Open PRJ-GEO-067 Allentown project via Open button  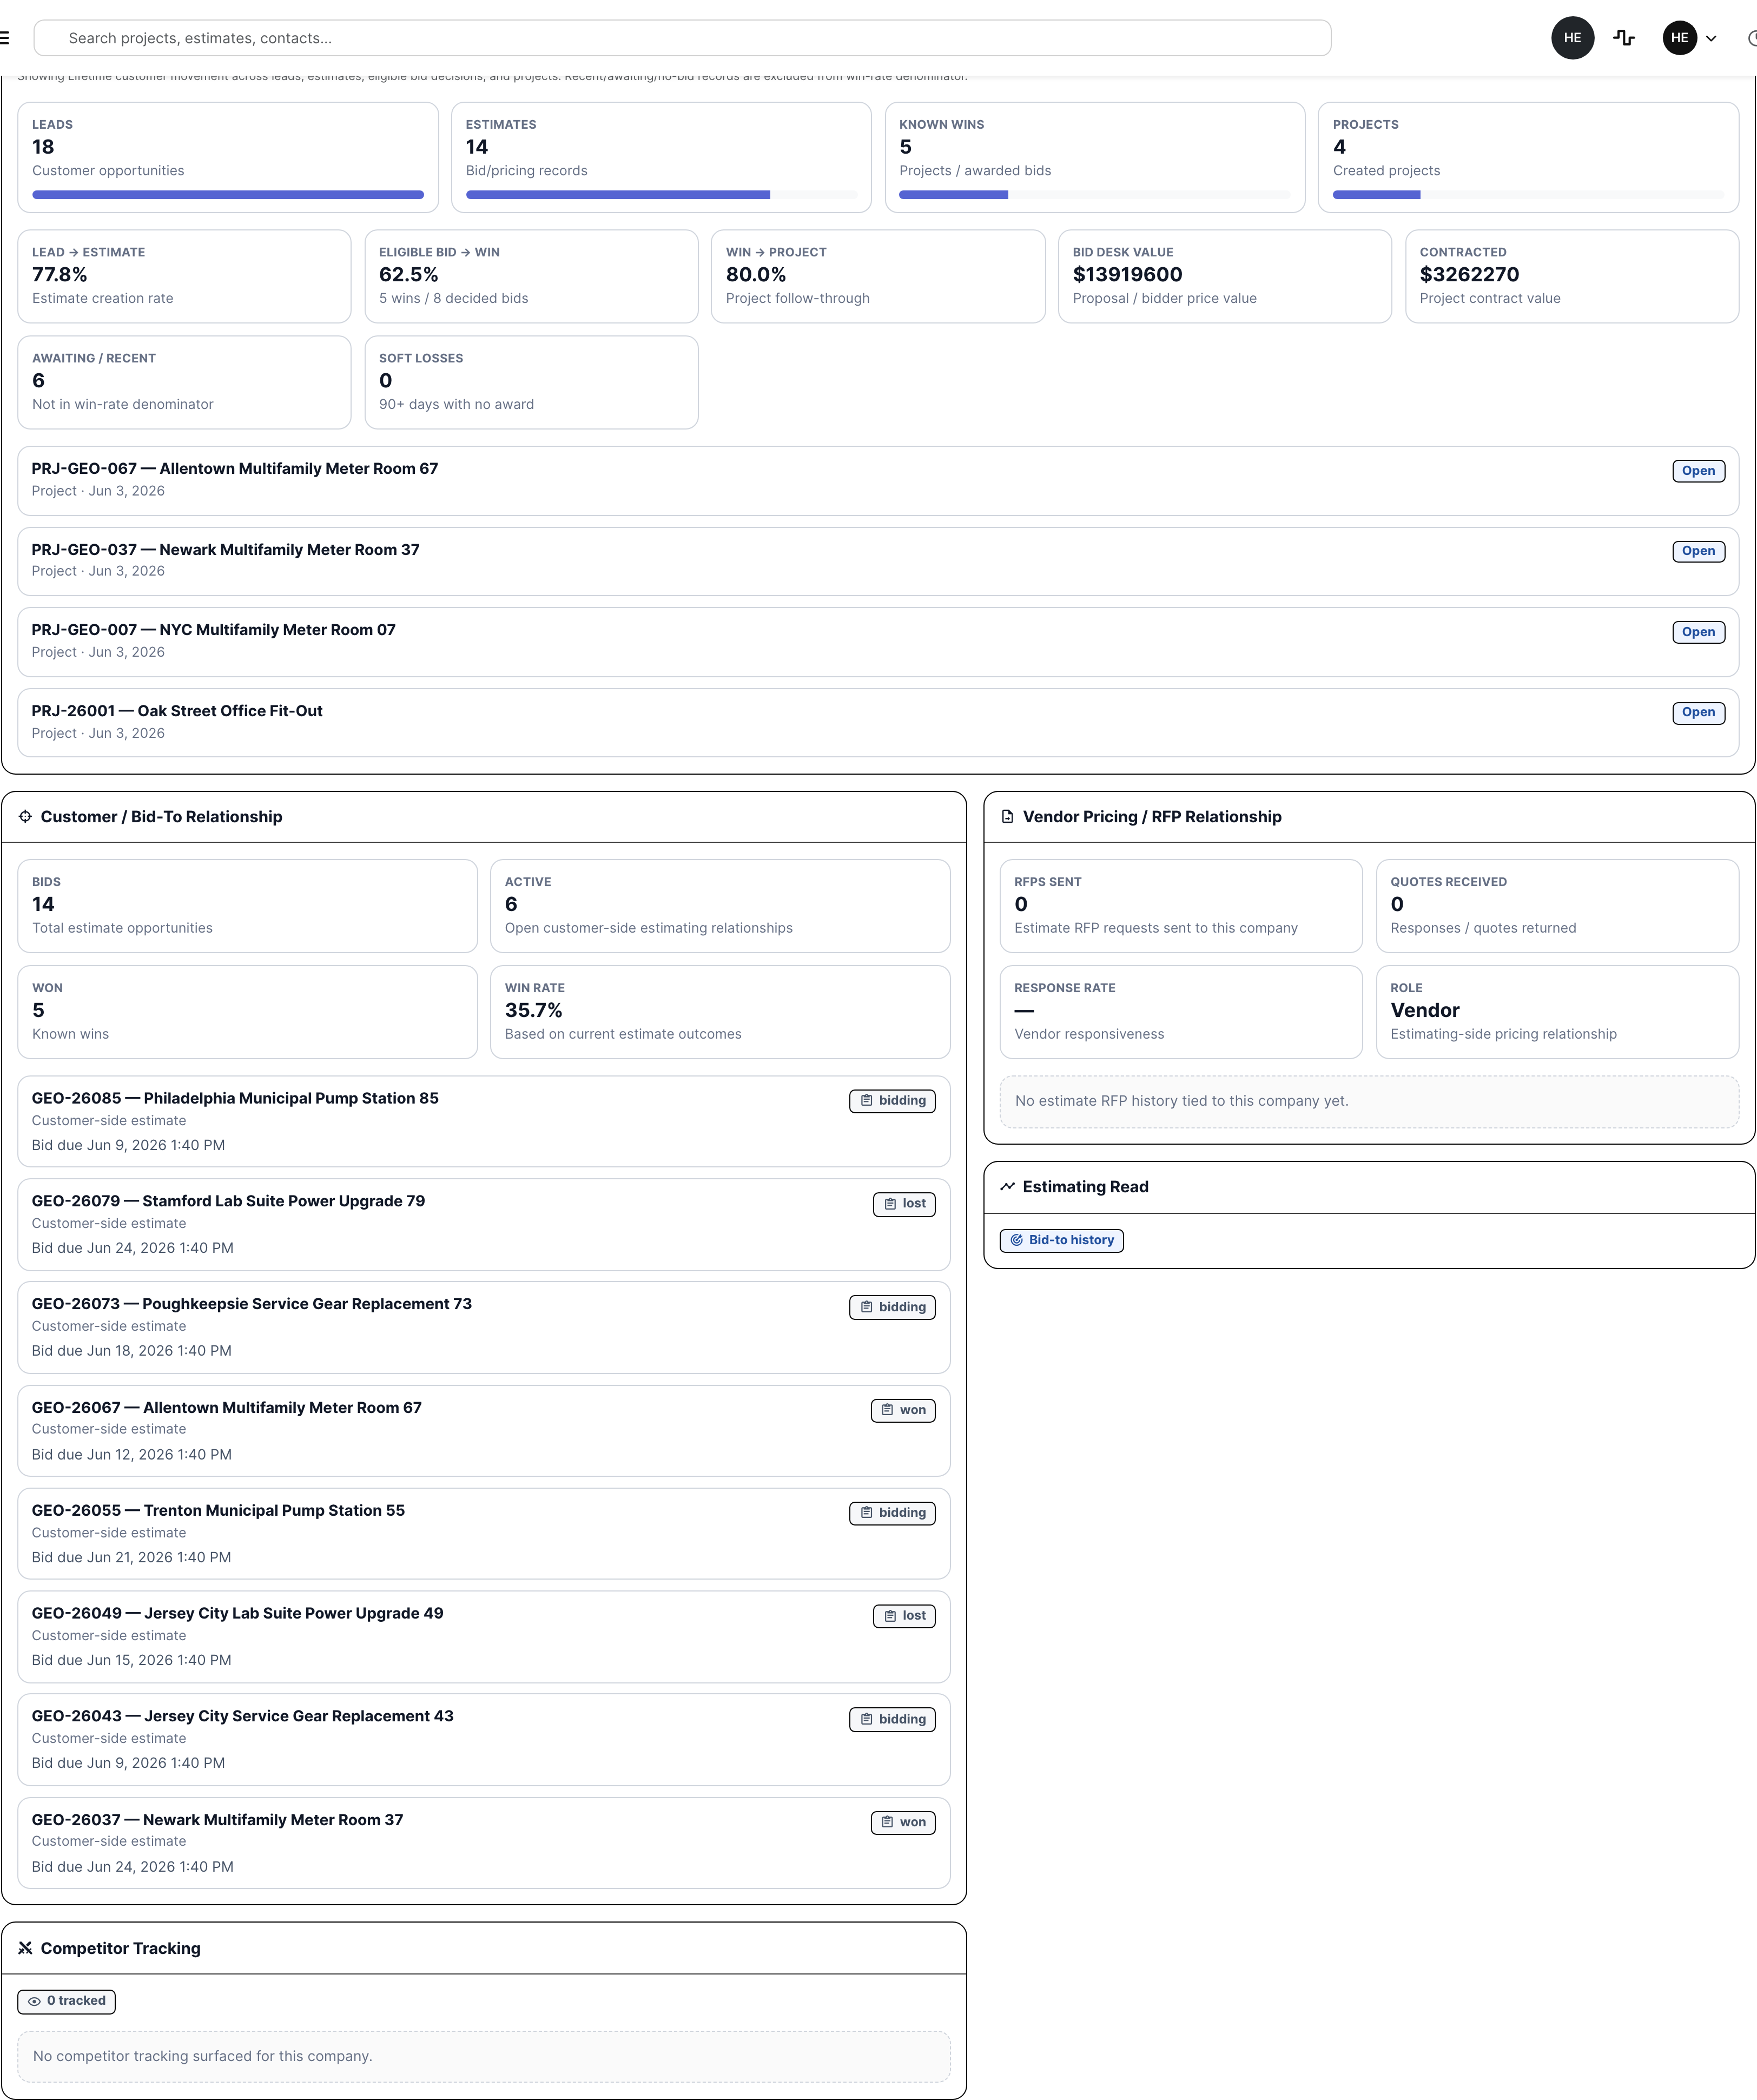pyautogui.click(x=1698, y=471)
